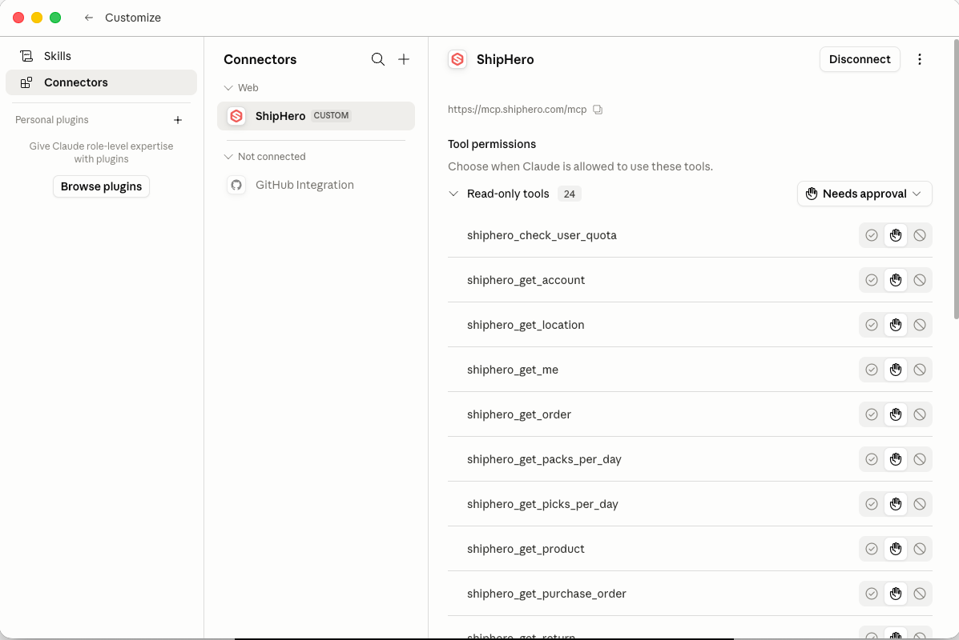Screen dimensions: 959x640
Task: Open GitHub Integration connector
Action: click(x=316, y=185)
